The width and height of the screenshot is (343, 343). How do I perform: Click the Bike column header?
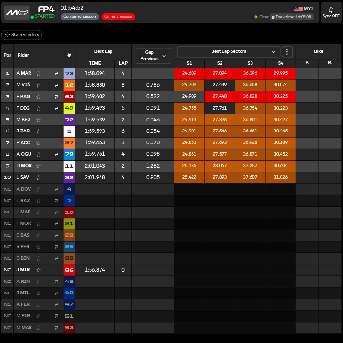318,51
